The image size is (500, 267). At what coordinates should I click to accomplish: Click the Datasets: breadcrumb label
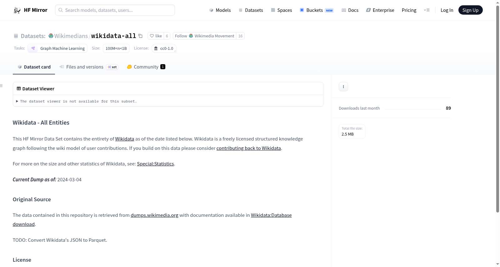pos(33,36)
